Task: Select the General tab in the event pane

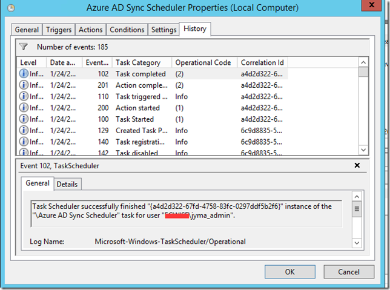Action: click(38, 183)
